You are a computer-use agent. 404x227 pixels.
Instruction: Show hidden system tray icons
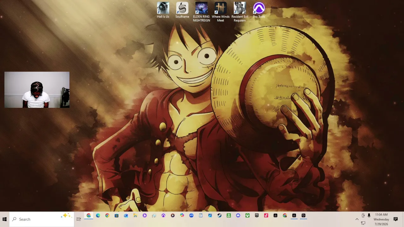357,219
